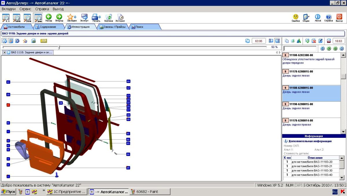Open the Корзина basket
This screenshot has width=347, height=196.
pyautogui.click(x=109, y=18)
